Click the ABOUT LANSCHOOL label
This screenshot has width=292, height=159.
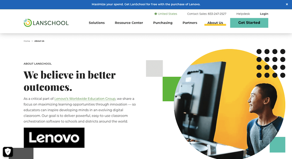tap(38, 63)
